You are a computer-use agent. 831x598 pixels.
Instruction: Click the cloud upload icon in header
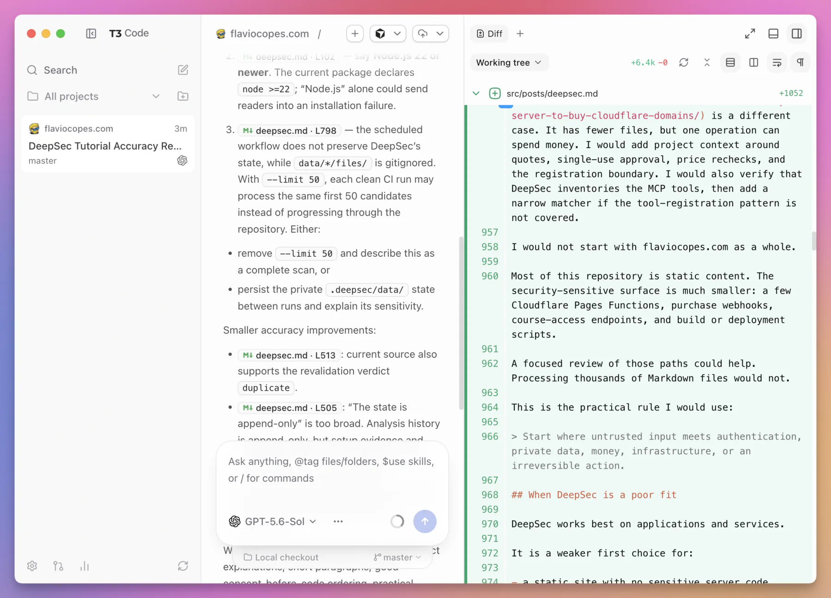422,33
